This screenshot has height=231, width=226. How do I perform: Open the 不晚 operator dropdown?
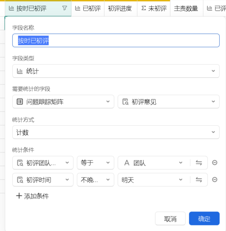point(96,180)
